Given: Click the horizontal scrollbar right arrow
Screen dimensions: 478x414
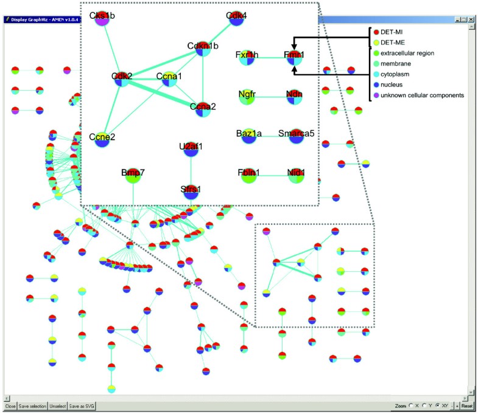Looking at the screenshot, I should [x=465, y=398].
